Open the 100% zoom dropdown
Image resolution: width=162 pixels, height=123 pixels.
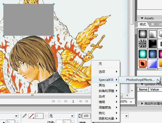[x=131, y=102]
